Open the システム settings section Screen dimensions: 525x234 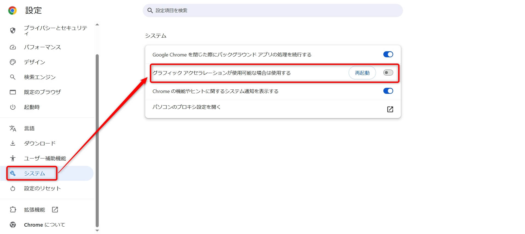pos(34,173)
